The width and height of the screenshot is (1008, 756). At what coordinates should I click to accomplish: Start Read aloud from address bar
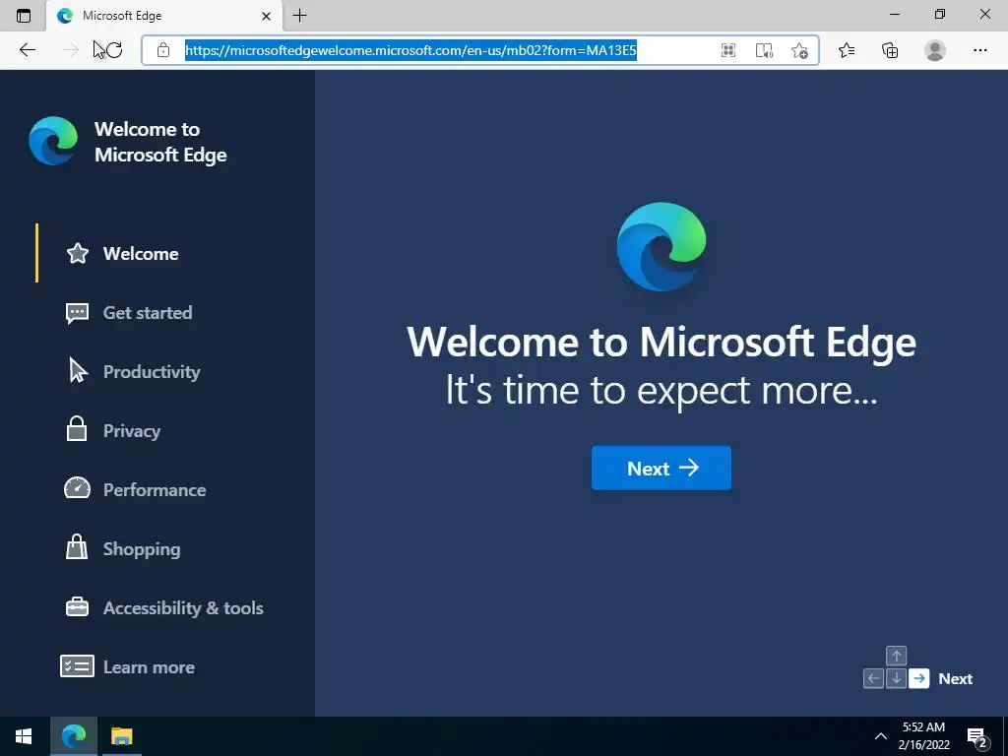pyautogui.click(x=764, y=50)
